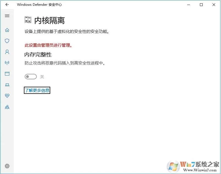221x174 pixels.
Task: Go back with the arrow button
Action: 7,5
